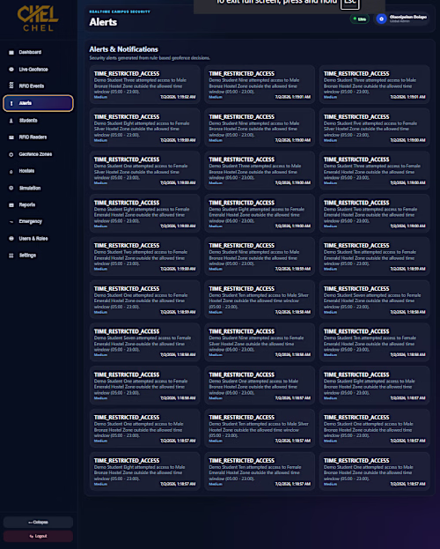Click the Students person icon

(x=11, y=121)
